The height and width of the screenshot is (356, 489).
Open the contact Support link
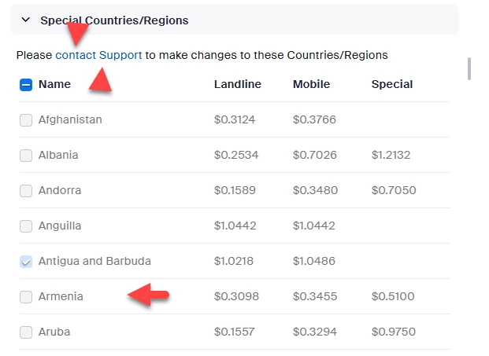click(x=98, y=55)
